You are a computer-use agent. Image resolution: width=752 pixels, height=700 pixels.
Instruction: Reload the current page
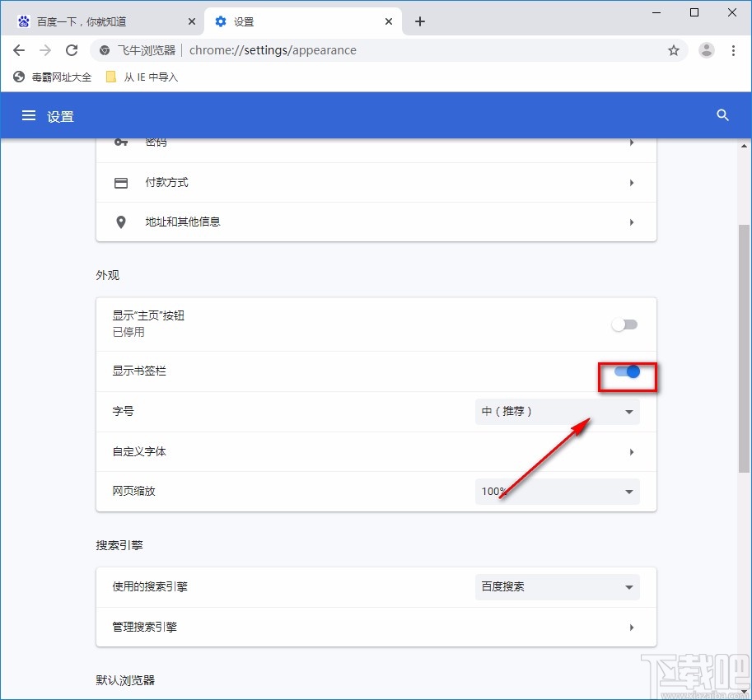pos(72,50)
